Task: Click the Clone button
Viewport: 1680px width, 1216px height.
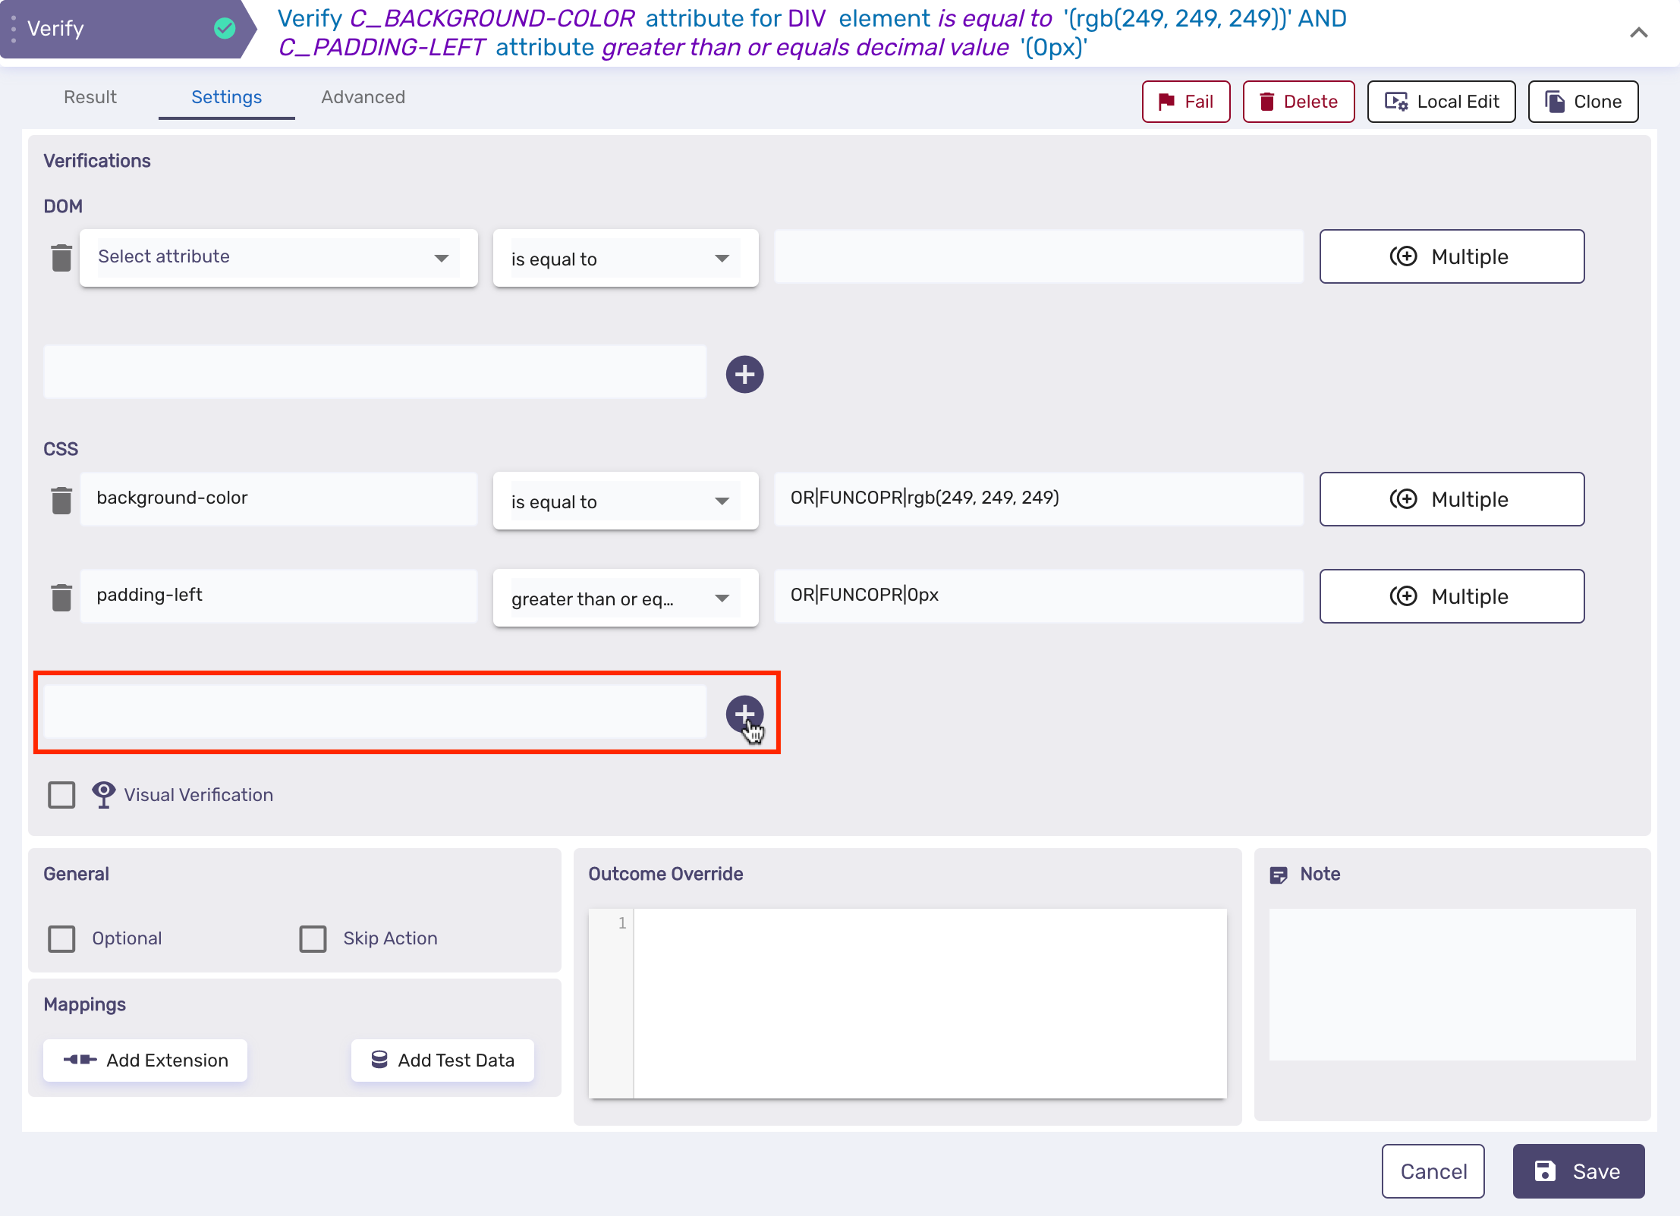Action: pos(1583,102)
